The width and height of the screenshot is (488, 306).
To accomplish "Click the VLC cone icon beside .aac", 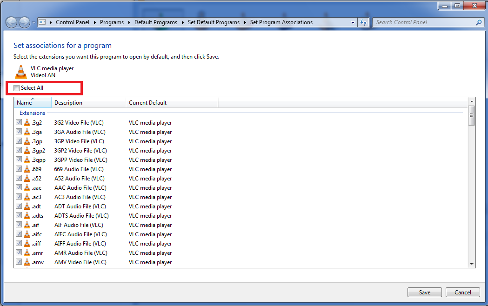I will pos(27,188).
